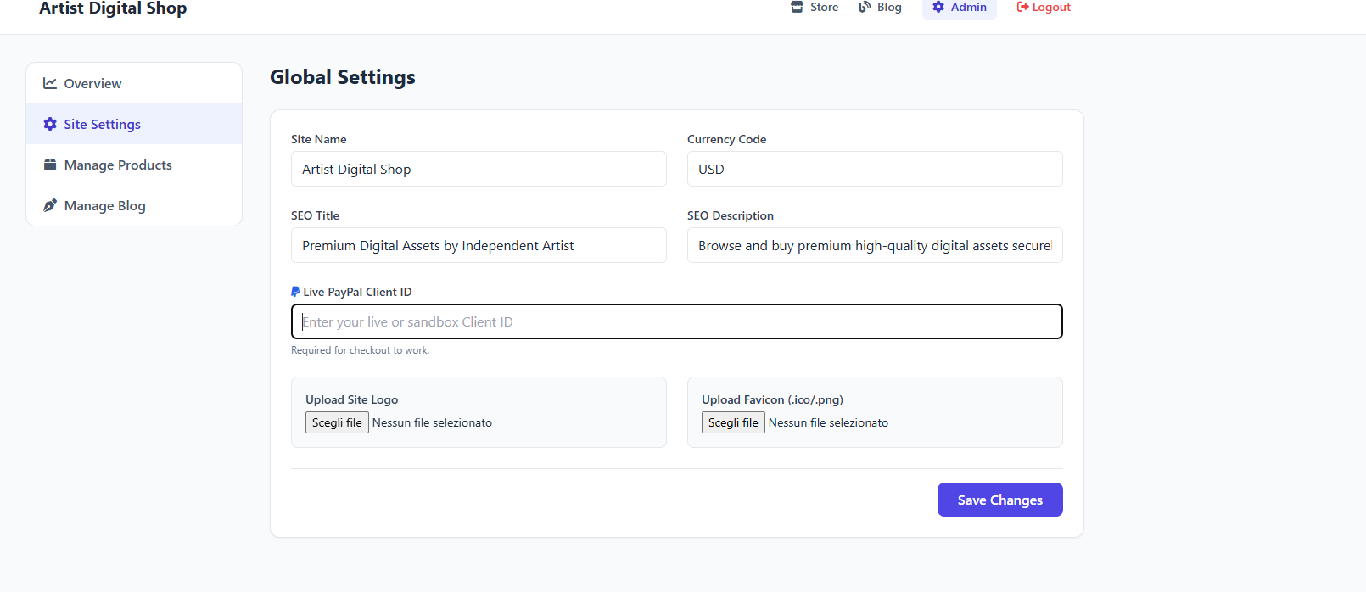Save Changes to global settings
Screen dimensions: 1366x592
[x=999, y=500]
